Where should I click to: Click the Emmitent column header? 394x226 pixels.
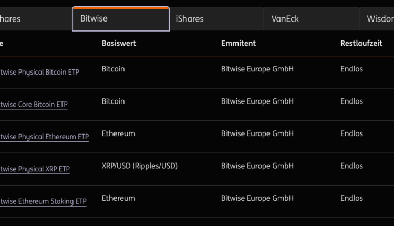point(239,43)
